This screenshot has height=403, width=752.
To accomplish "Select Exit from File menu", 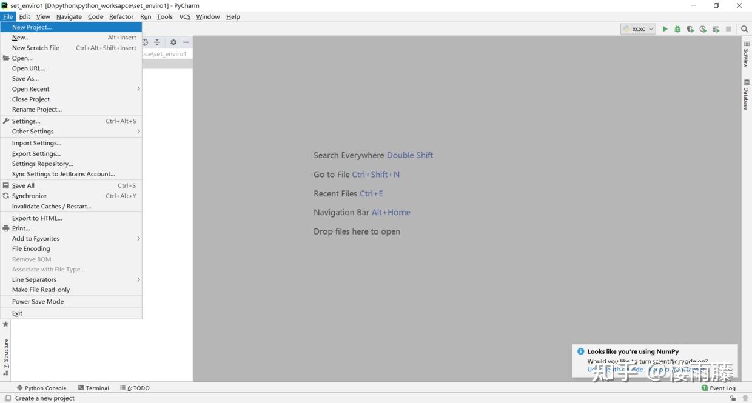I will [x=71, y=313].
